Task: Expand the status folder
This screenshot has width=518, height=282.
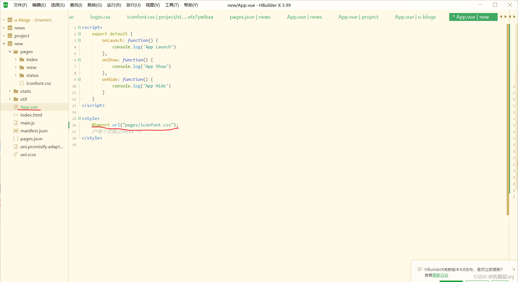Action: tap(16, 75)
